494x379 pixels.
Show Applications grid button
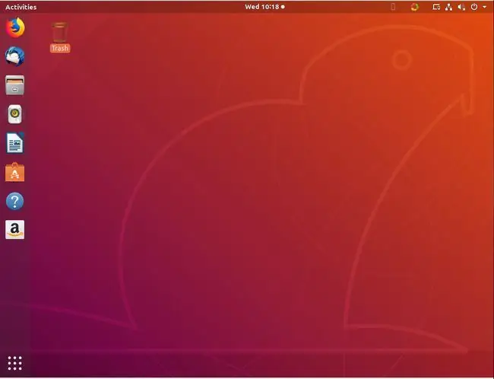(14, 363)
